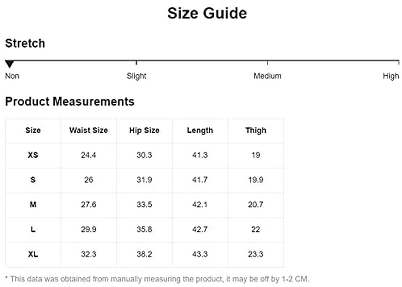
Task: Click the Slight tick on stretch scale
Action: click(x=137, y=62)
